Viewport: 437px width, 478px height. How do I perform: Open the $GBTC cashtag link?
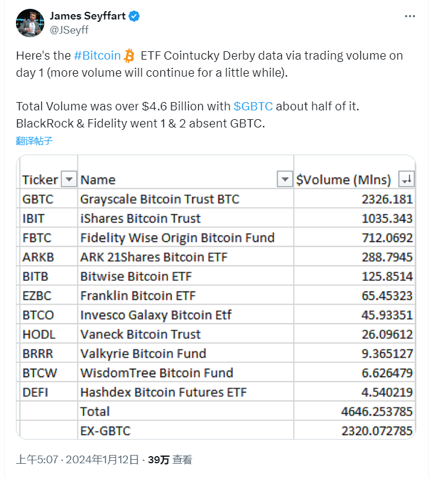[253, 107]
